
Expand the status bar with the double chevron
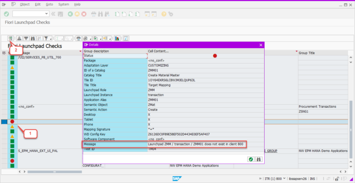(260, 179)
